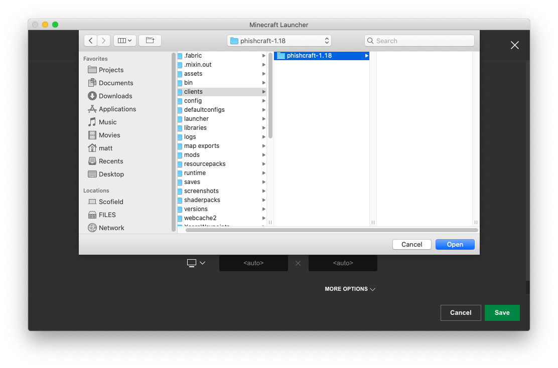Viewport: 558px width, 368px height.
Task: Select the Applications folder in sidebar
Action: coord(116,109)
